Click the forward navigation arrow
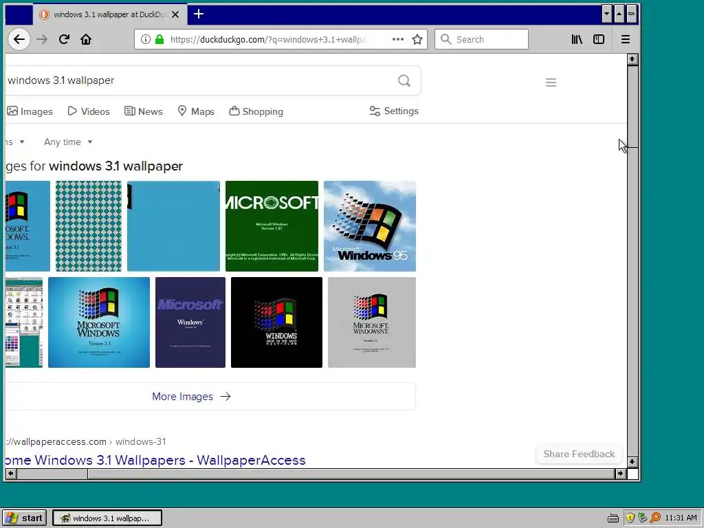 tap(42, 39)
